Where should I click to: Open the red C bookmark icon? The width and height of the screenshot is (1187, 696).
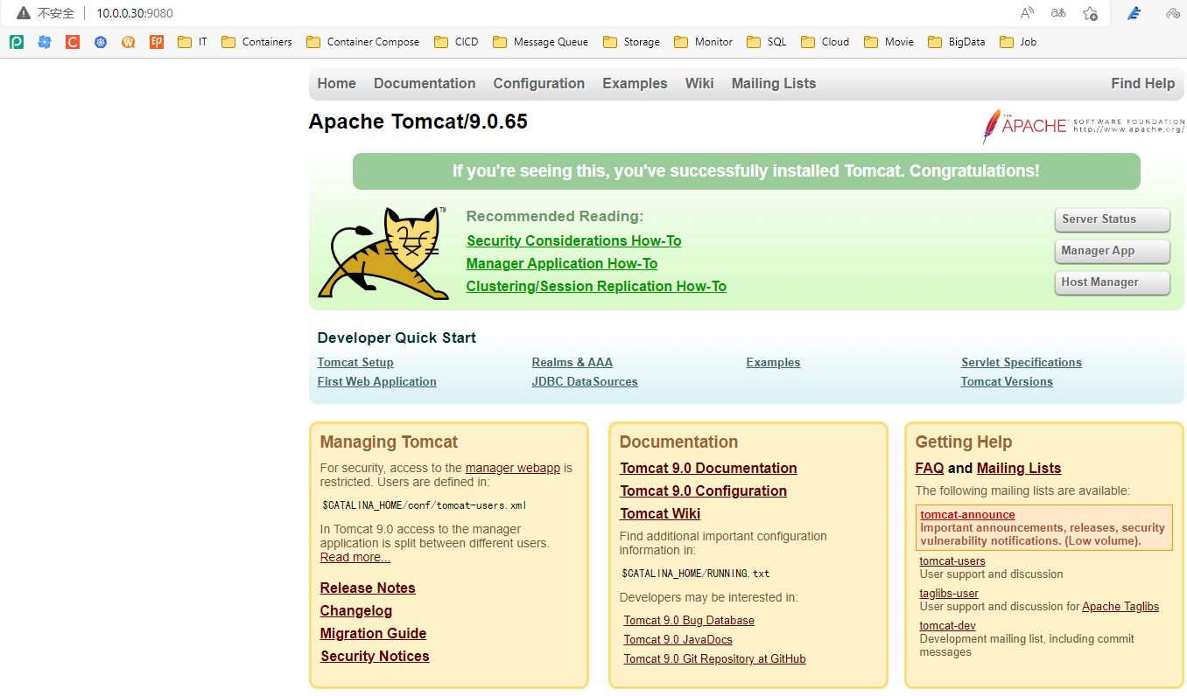[x=73, y=41]
